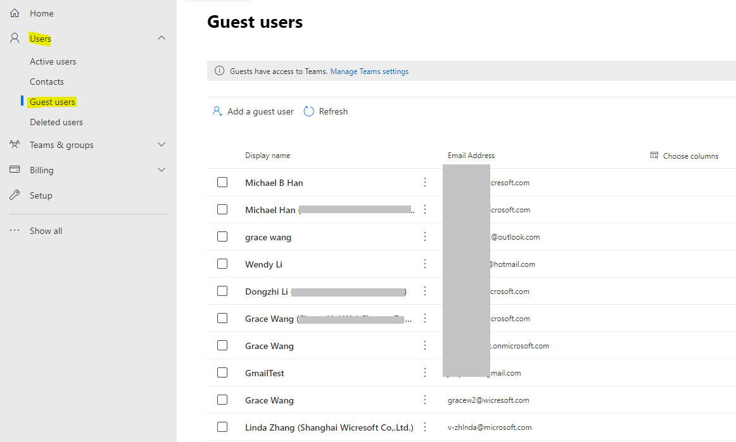
Task: Click the Teams & groups people icon
Action: tap(15, 144)
